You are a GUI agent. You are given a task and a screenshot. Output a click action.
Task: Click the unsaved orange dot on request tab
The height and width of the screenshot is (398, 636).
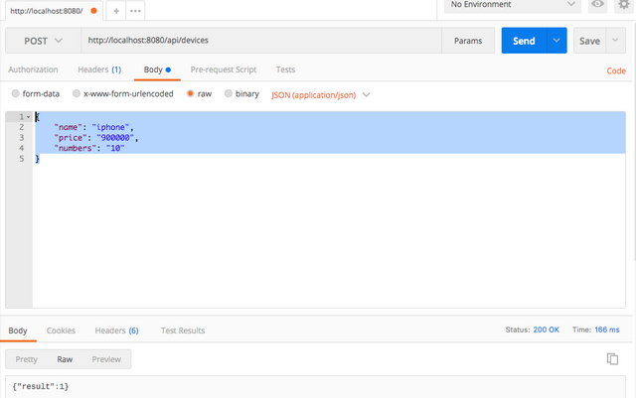point(93,11)
